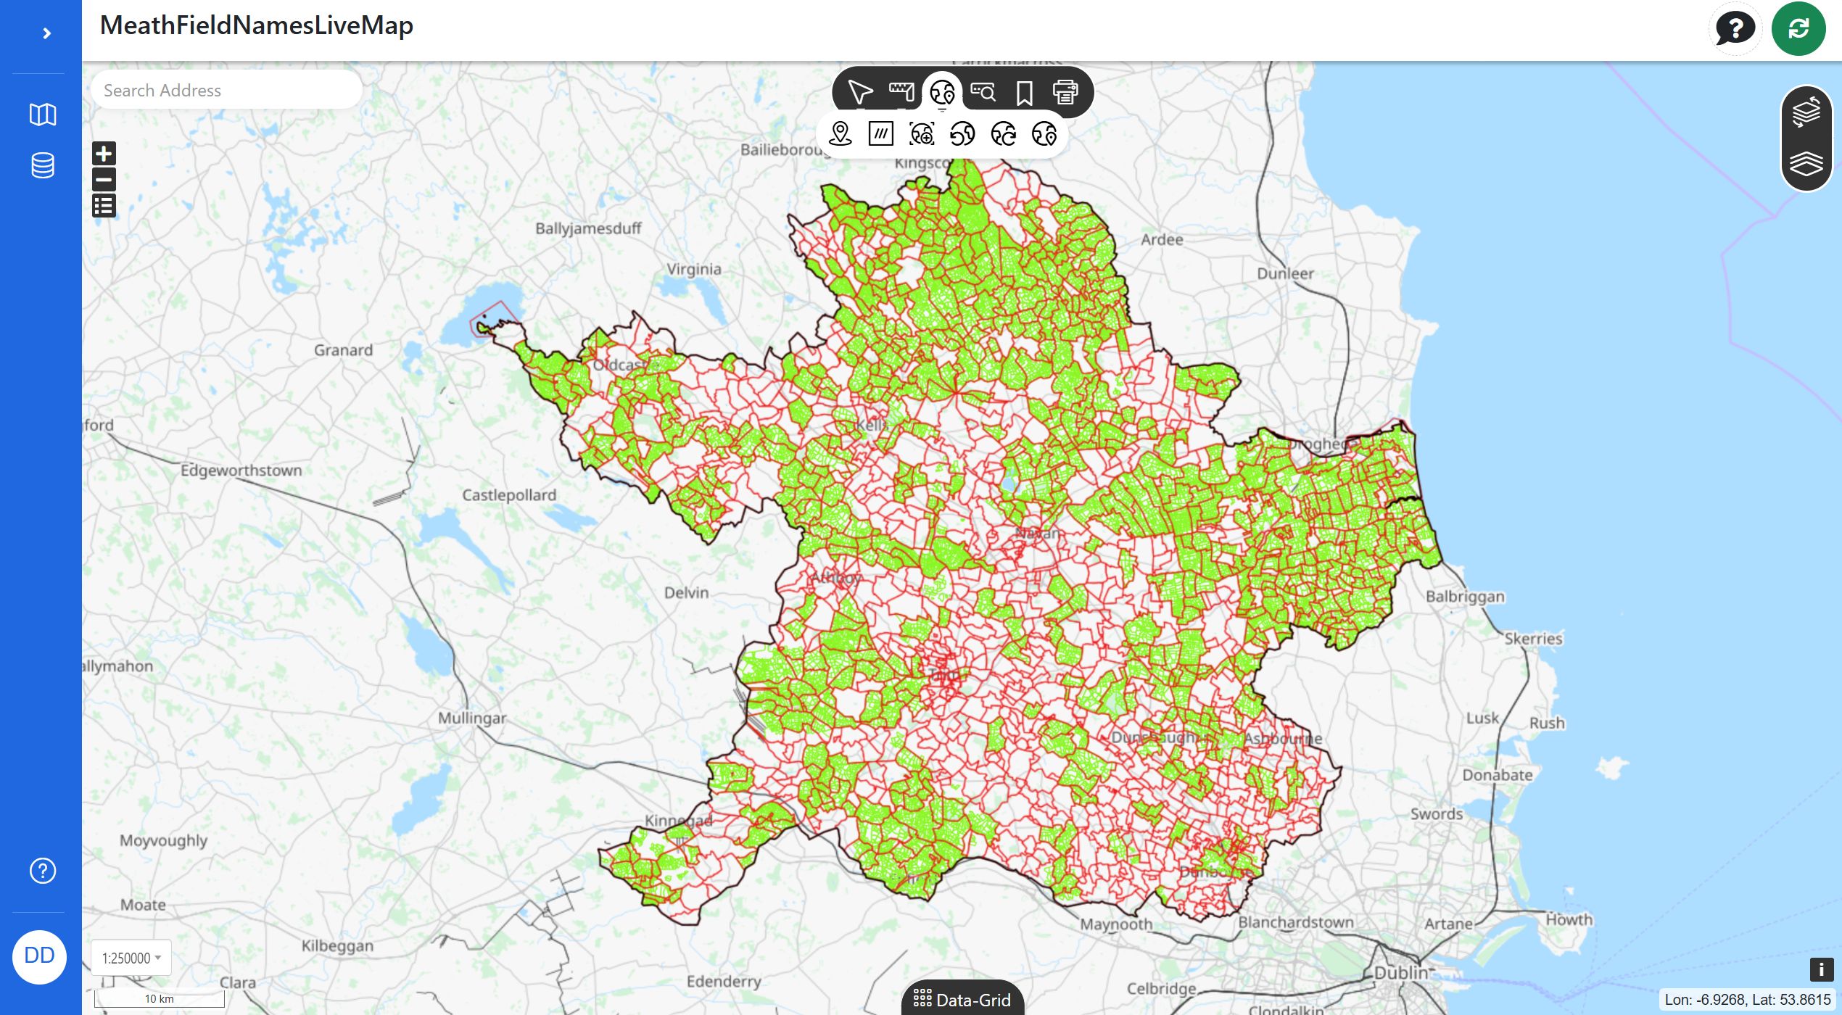Image resolution: width=1842 pixels, height=1015 pixels.
Task: Open the 1:250000 scale dropdown
Action: [131, 958]
